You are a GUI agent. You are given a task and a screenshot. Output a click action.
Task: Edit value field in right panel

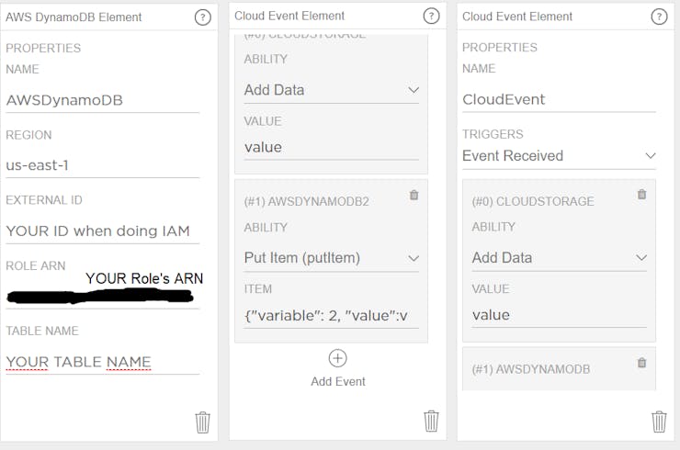tap(559, 315)
